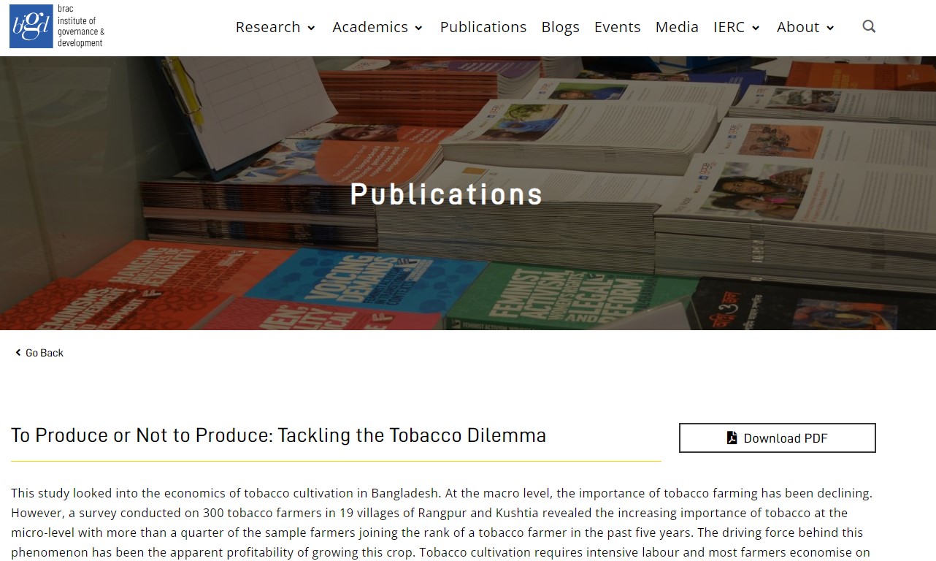Navigate to the Events page
This screenshot has height=561, width=936.
coord(617,26)
